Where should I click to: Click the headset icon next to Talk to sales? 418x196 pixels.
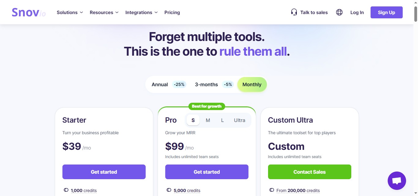pyautogui.click(x=294, y=12)
